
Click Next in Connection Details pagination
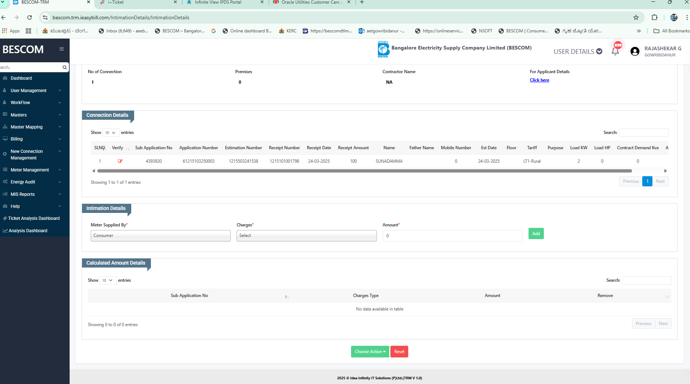(660, 181)
